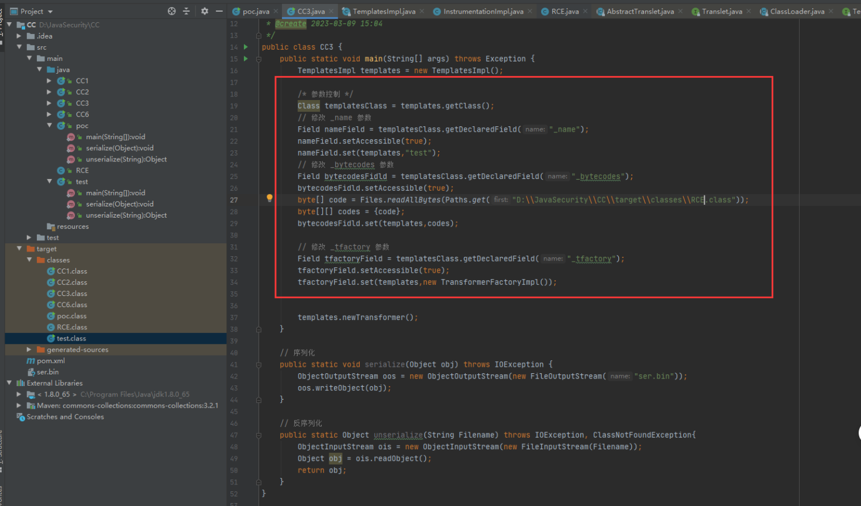
Task: Select CC3 class in the project tree
Action: coord(82,103)
